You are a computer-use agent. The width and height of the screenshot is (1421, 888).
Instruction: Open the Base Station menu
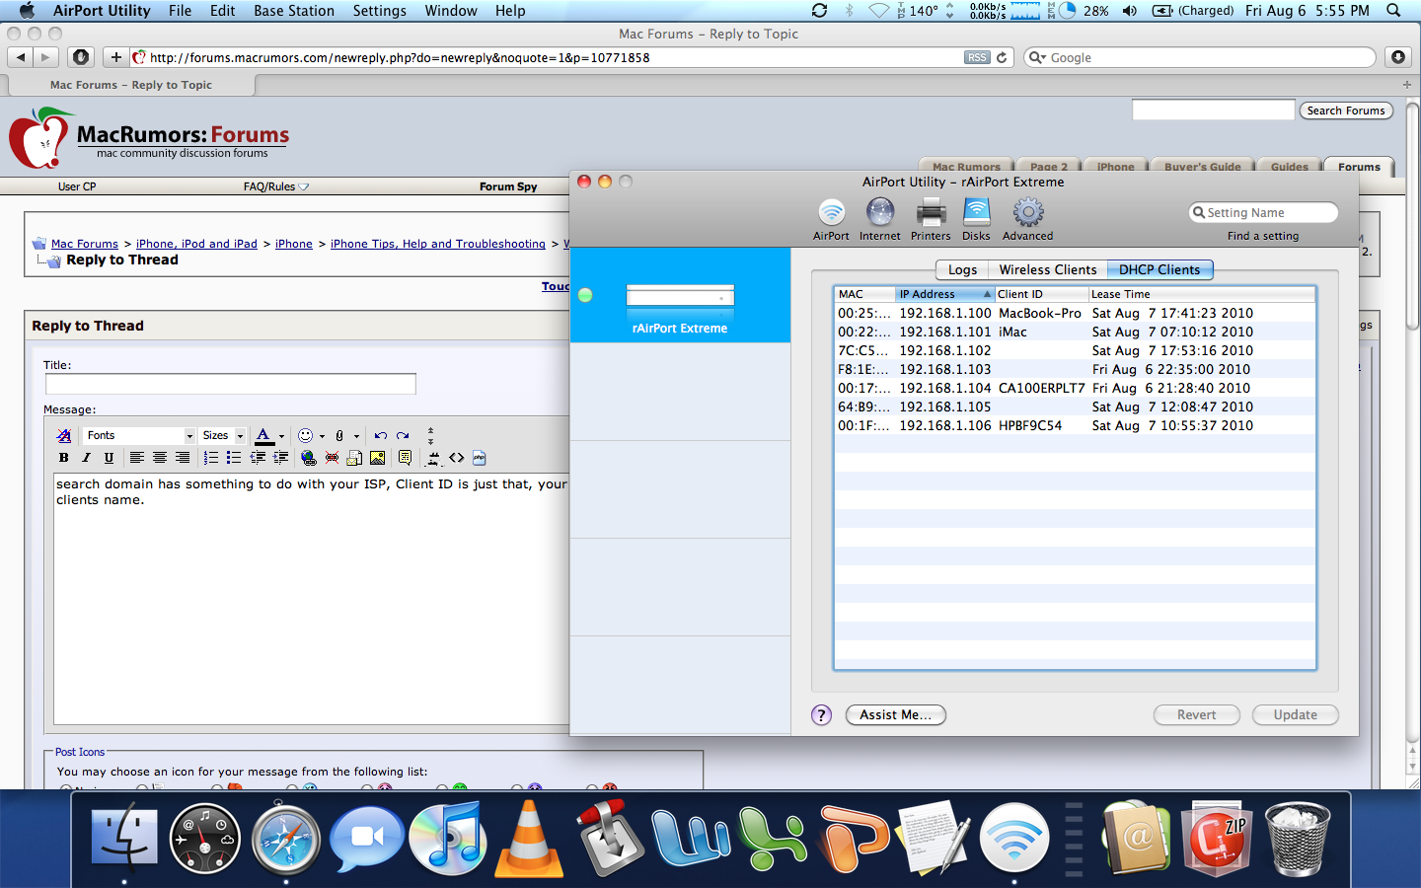point(294,11)
